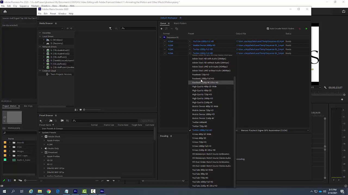Toggle Auto-Encode Watch Folders checkbox
The height and width of the screenshot is (195, 348).
pyautogui.click(x=268, y=28)
